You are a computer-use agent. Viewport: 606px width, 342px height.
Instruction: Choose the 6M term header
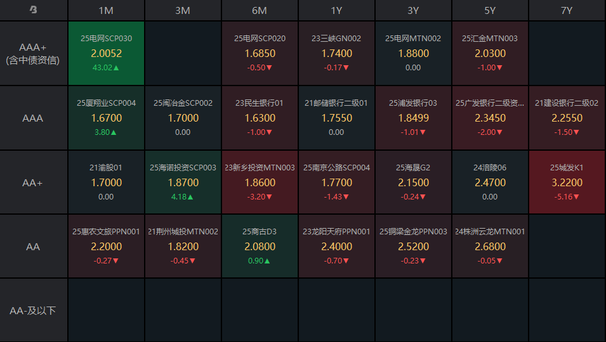point(260,11)
